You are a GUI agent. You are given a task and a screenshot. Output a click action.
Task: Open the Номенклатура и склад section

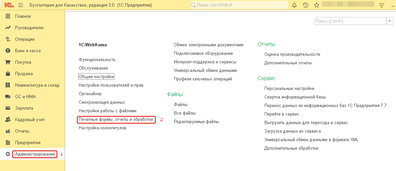pyautogui.click(x=37, y=85)
